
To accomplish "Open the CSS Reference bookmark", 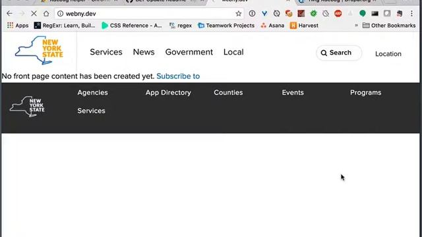I will 132,26.
